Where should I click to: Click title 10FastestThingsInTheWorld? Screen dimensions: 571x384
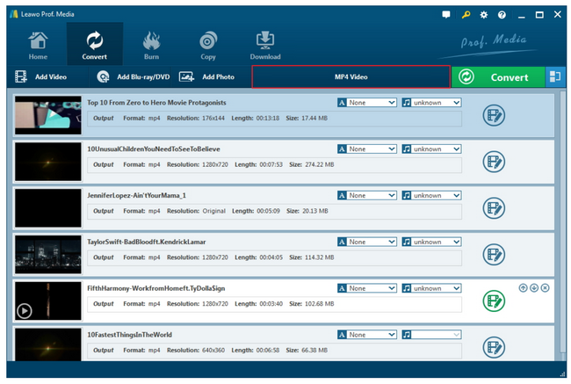(130, 335)
